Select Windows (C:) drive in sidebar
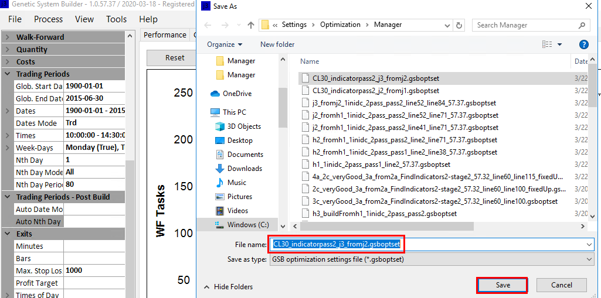Screen dimensions: 601x298 click(x=247, y=225)
